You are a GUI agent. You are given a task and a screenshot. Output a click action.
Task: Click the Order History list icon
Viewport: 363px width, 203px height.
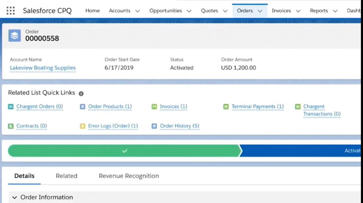pyautogui.click(x=154, y=126)
